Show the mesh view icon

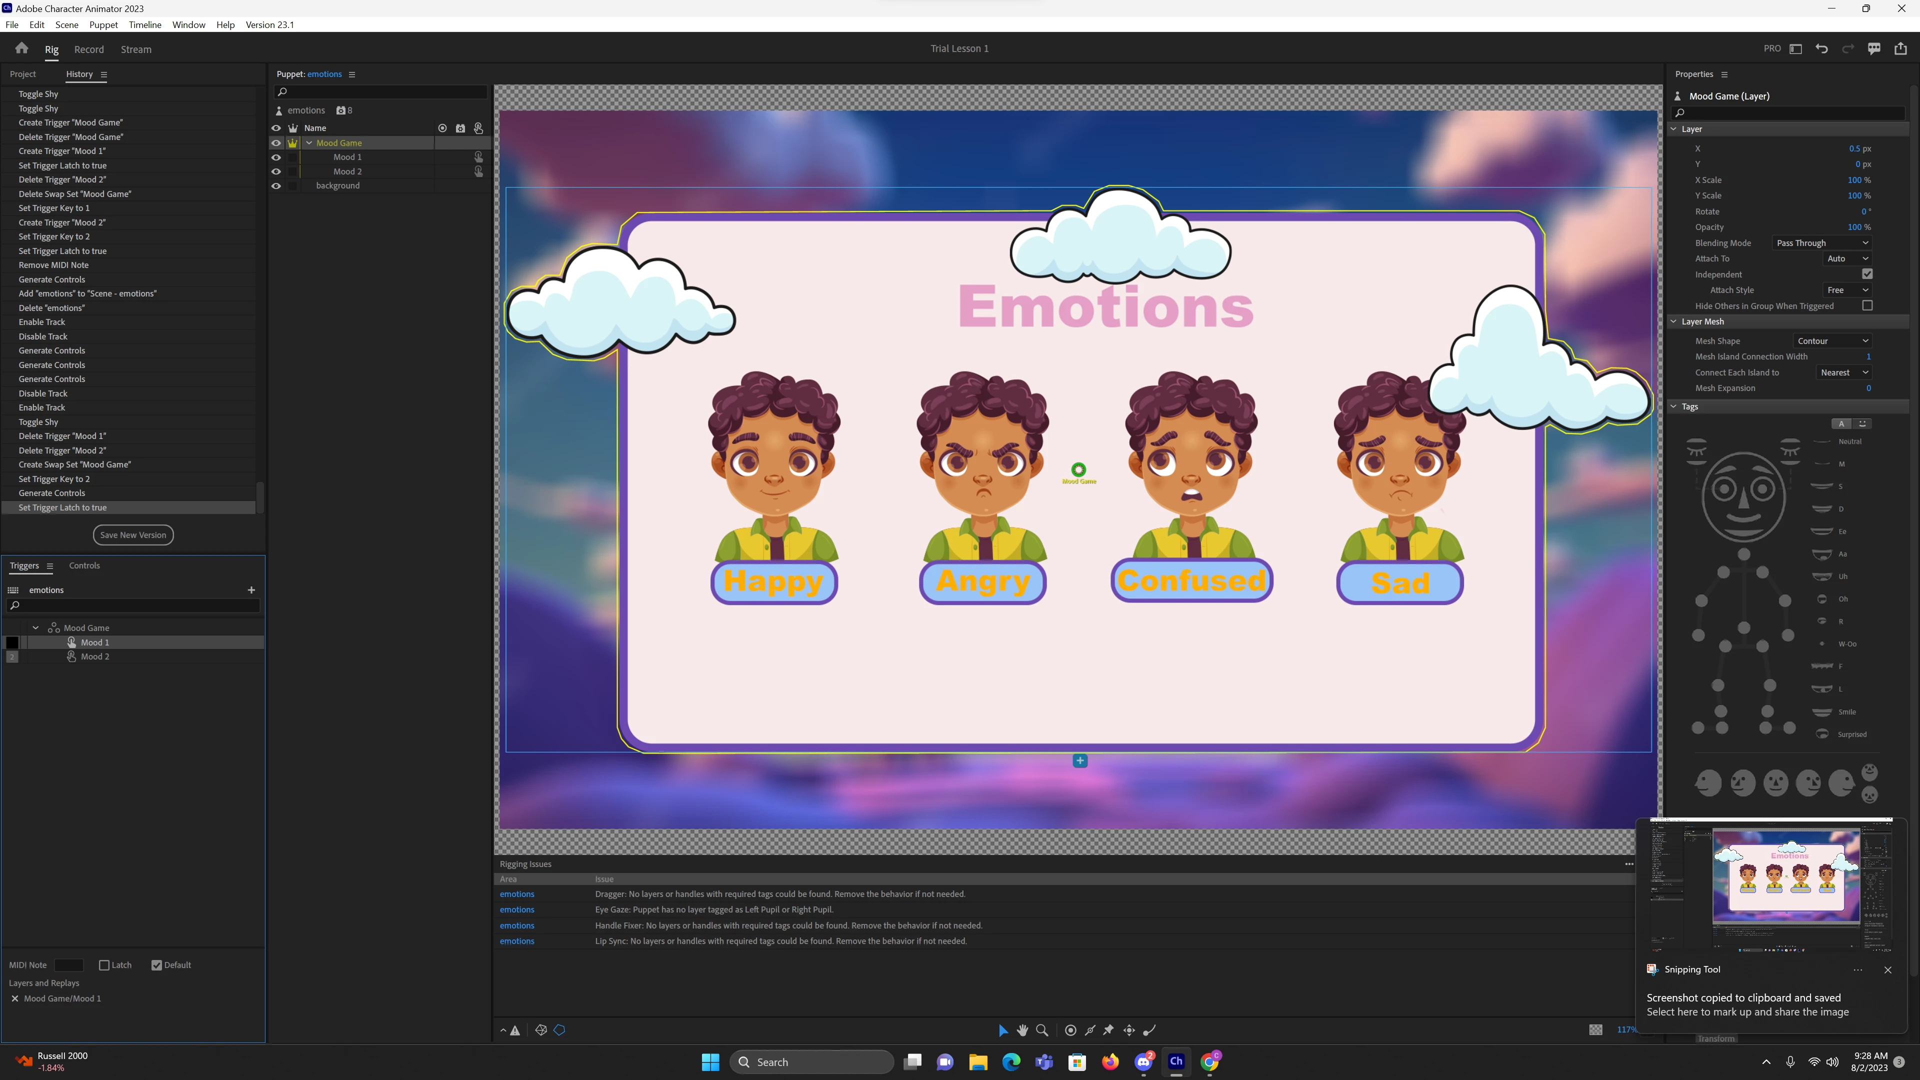coord(541,1030)
